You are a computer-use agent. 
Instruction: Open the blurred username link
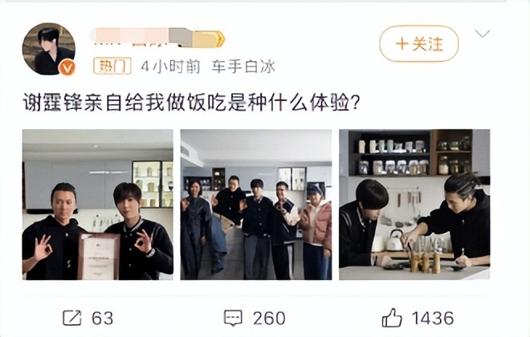point(141,37)
